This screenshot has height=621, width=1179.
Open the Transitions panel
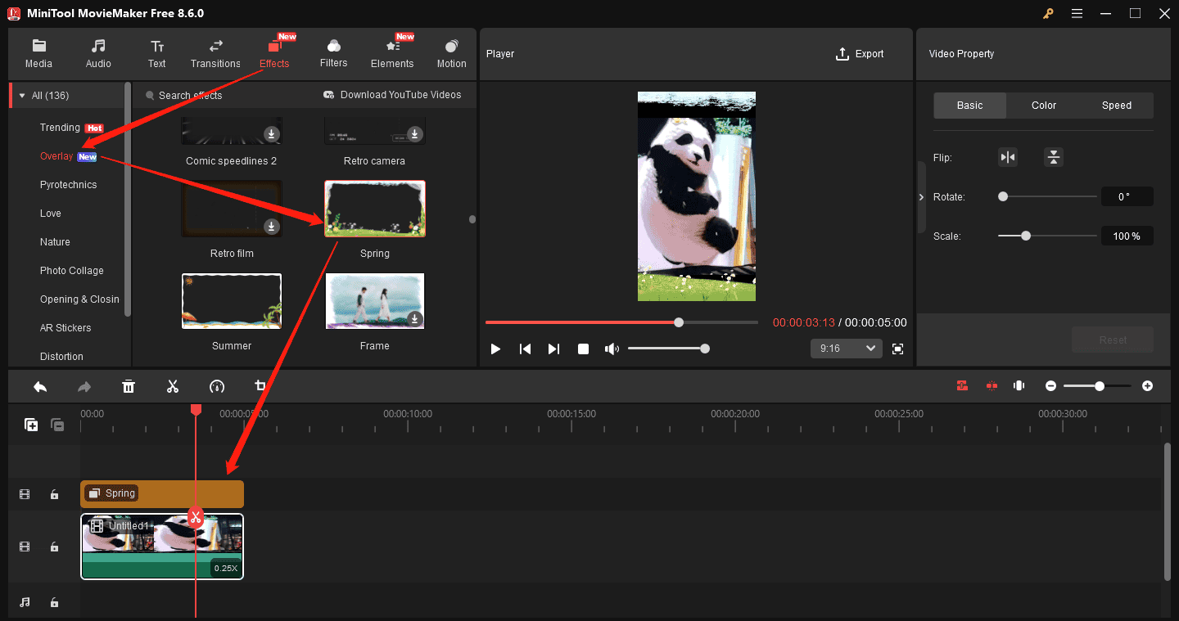[215, 53]
